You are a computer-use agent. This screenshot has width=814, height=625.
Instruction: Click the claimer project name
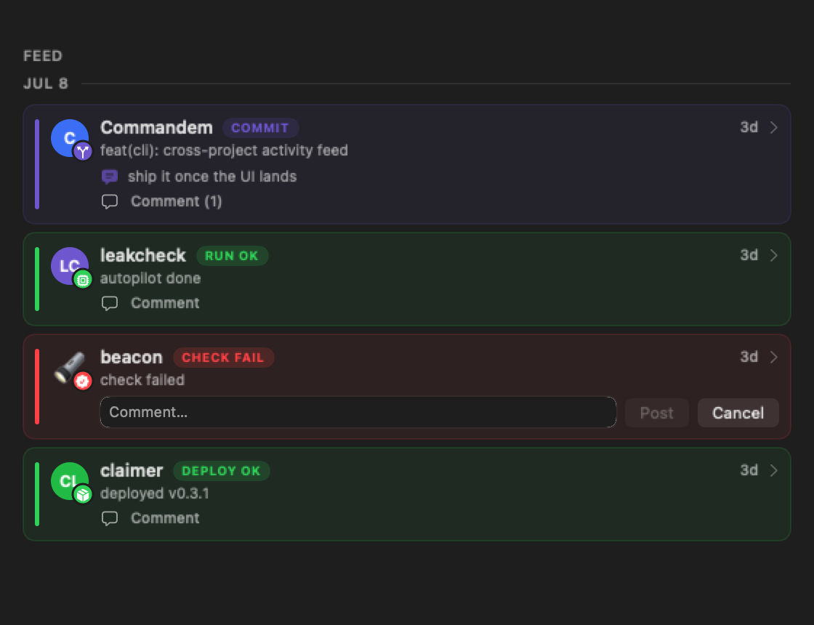[x=132, y=470]
